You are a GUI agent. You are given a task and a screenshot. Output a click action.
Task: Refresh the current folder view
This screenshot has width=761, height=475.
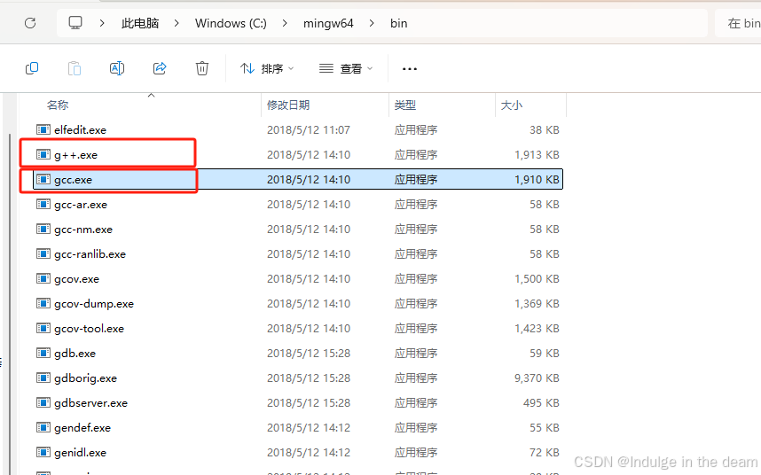(x=30, y=23)
